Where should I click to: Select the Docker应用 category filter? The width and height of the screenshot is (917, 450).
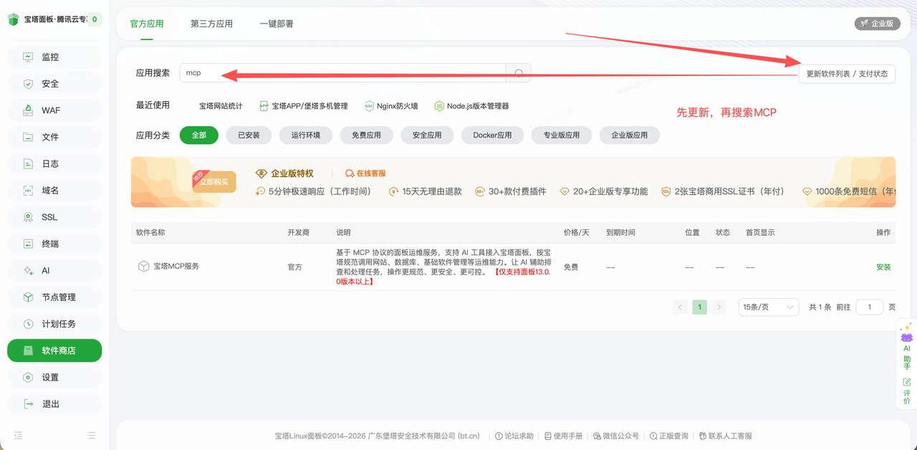point(492,135)
